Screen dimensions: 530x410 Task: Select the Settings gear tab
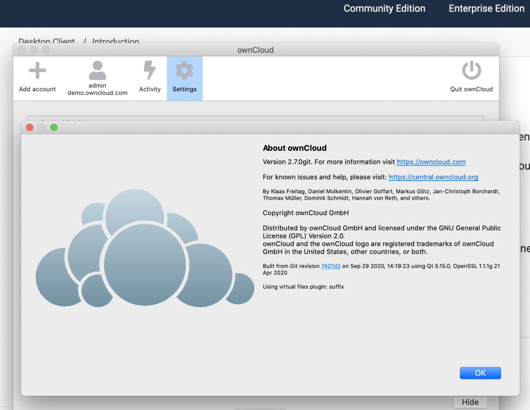click(x=184, y=78)
